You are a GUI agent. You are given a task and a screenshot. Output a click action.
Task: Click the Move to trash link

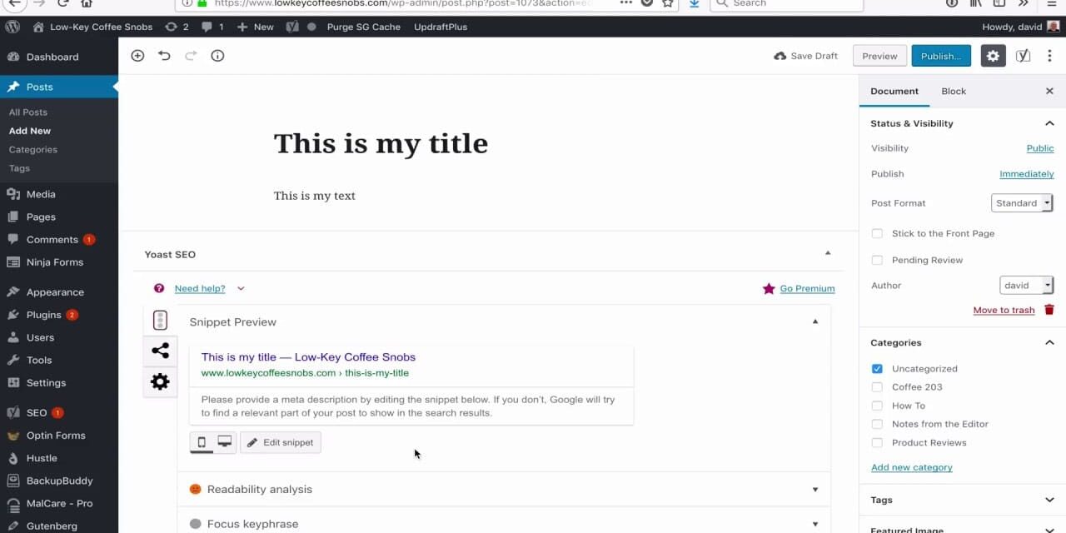coord(1004,310)
